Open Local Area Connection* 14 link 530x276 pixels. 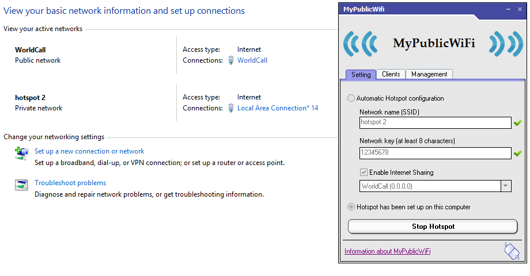pyautogui.click(x=278, y=108)
